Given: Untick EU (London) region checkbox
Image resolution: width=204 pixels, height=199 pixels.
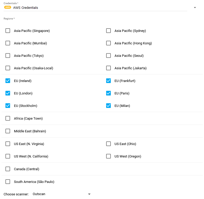Looking at the screenshot, I should 8,93.
